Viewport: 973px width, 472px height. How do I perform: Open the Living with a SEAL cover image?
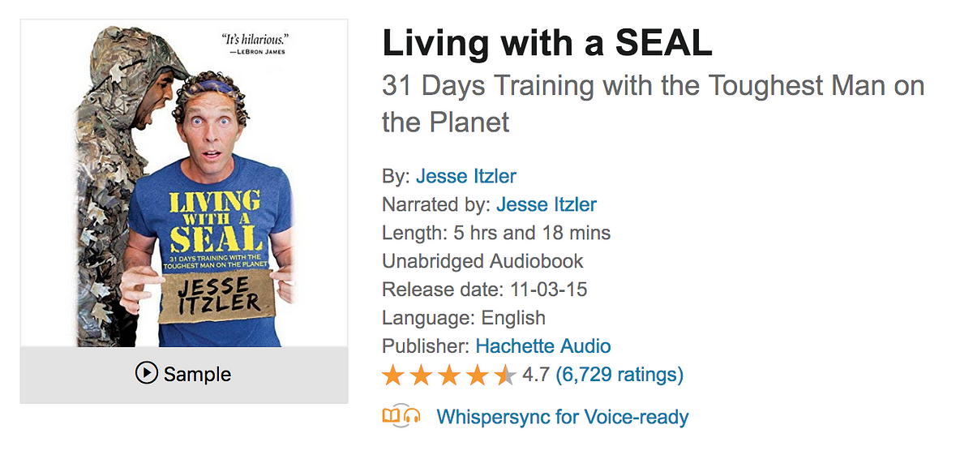pos(184,183)
